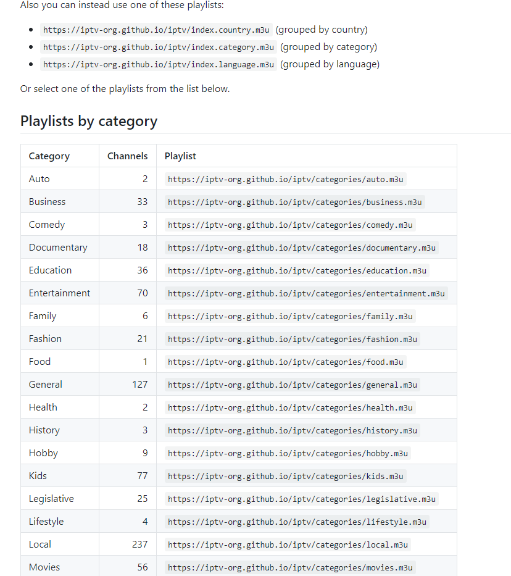The image size is (511, 576).
Task: Click the general.m3u playlist URL
Action: click(293, 385)
